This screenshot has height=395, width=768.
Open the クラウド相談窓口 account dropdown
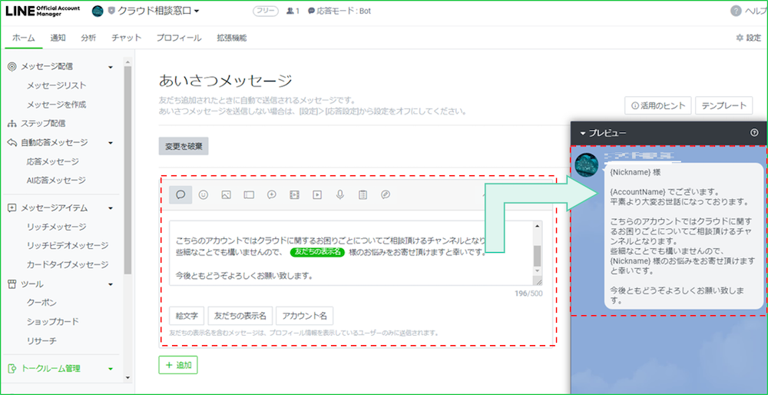pos(158,11)
